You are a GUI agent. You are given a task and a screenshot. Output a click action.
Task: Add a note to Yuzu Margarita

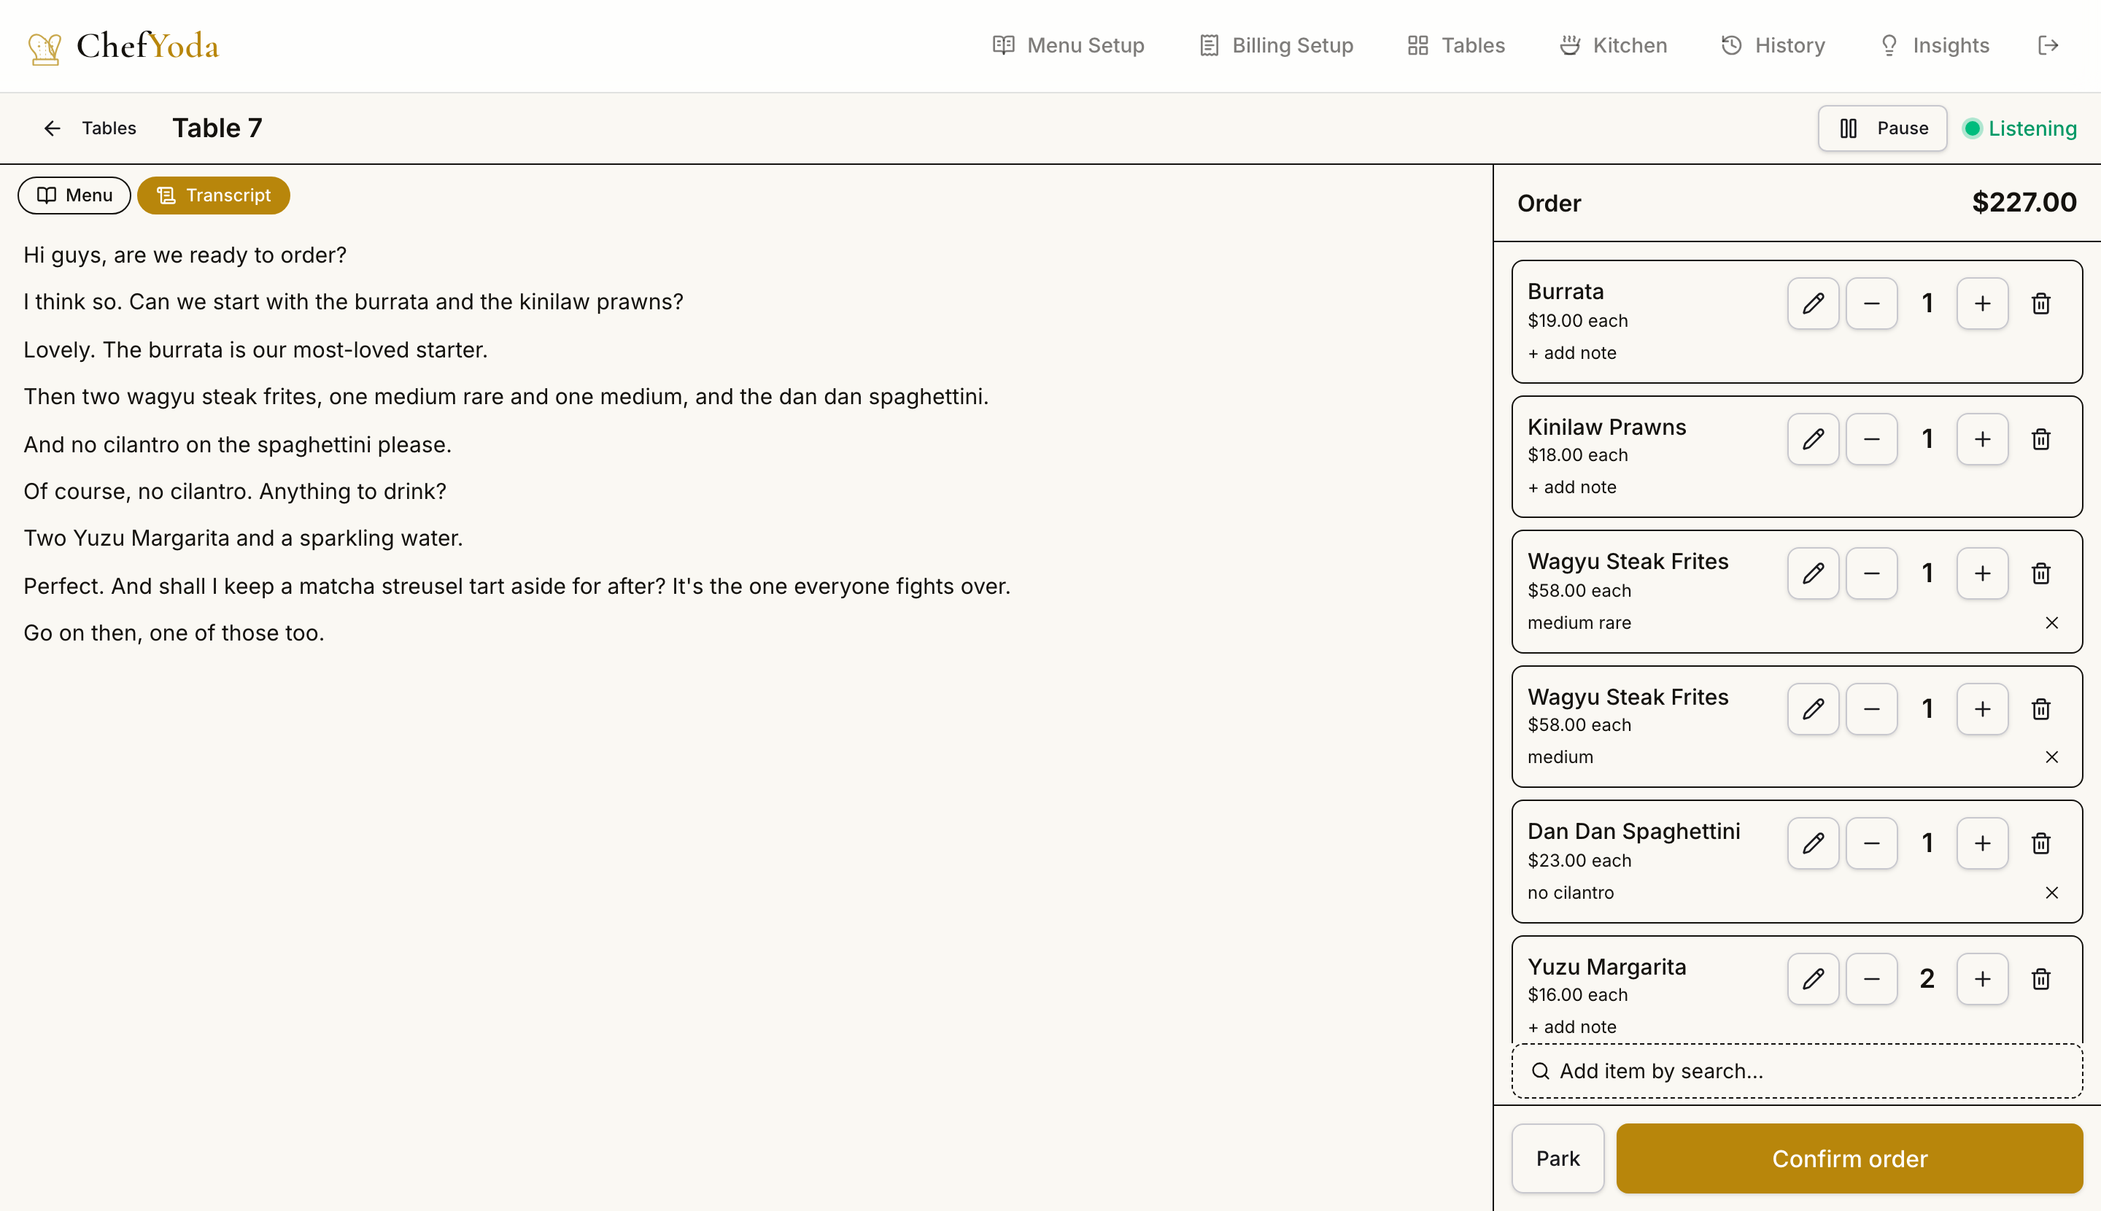pyautogui.click(x=1572, y=1027)
